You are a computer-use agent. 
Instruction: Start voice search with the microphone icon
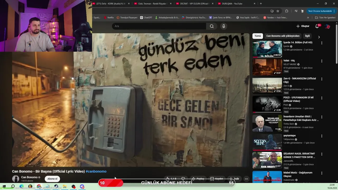pos(224,26)
